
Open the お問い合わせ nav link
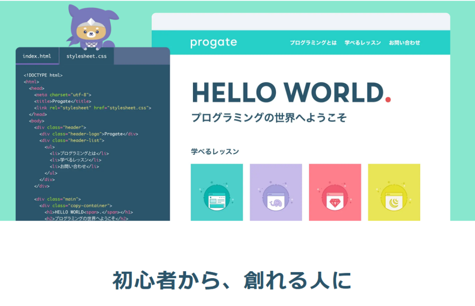pyautogui.click(x=404, y=43)
